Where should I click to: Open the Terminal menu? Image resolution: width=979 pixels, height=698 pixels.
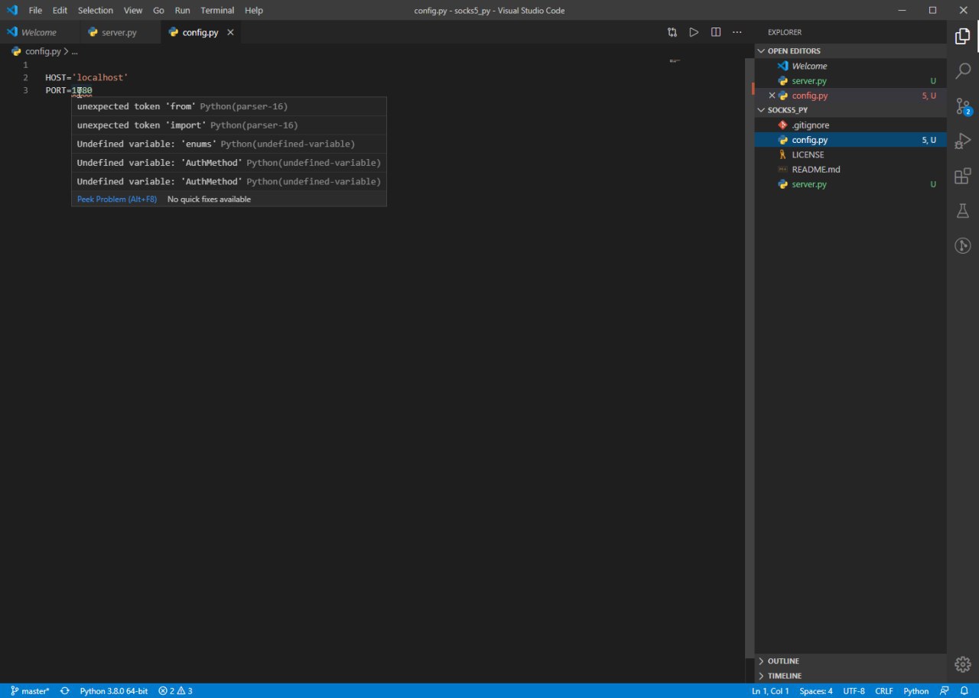point(217,10)
